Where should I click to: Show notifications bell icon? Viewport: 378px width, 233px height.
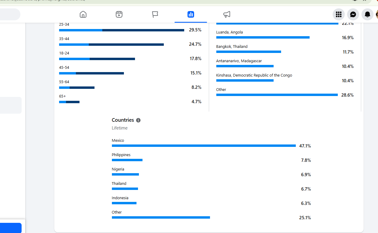click(367, 14)
